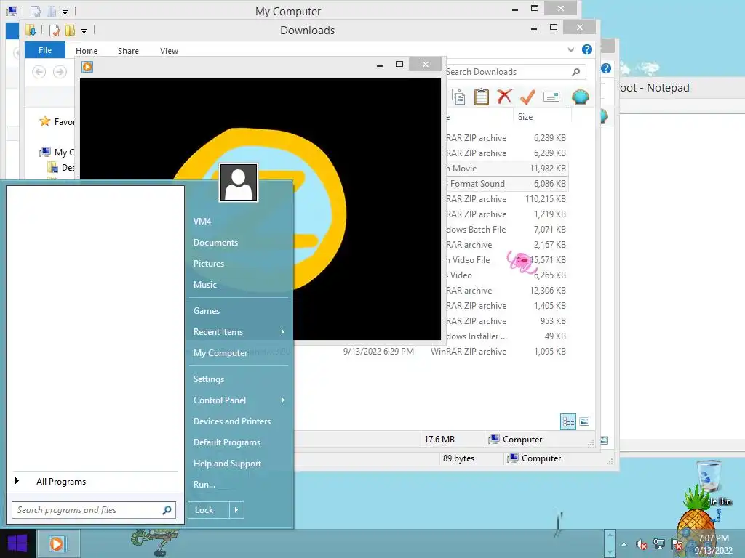This screenshot has height=558, width=745.
Task: Click the muted volume tray icon
Action: pos(642,545)
